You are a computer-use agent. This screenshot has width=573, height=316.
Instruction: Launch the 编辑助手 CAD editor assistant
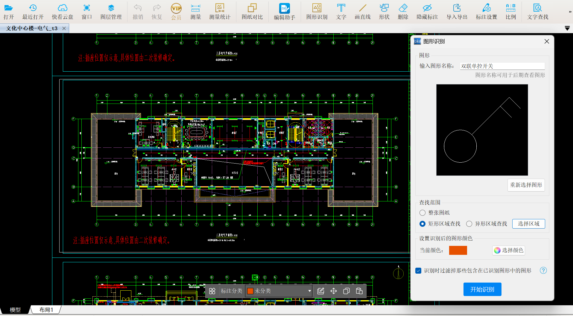click(284, 12)
